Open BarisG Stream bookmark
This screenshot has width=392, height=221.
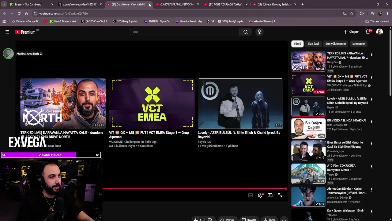click(x=63, y=21)
